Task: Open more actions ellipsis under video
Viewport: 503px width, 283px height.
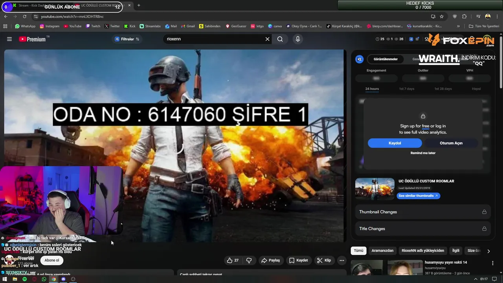Action: (342, 260)
